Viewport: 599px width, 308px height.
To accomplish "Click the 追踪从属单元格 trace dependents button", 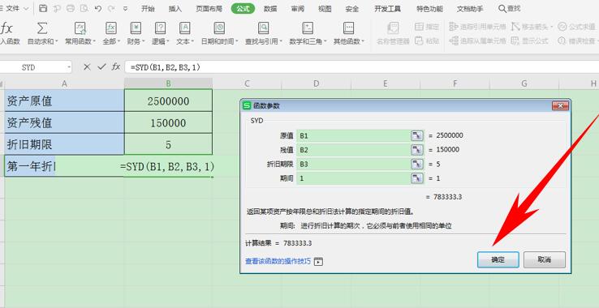I will click(x=477, y=41).
